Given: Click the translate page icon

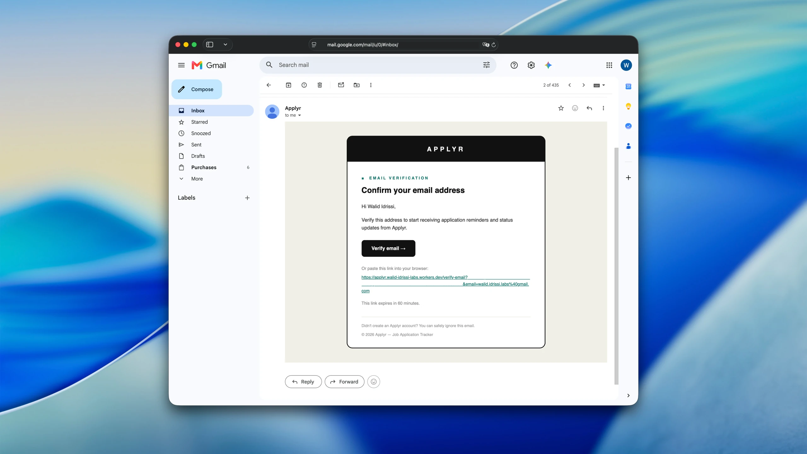Looking at the screenshot, I should coord(486,45).
